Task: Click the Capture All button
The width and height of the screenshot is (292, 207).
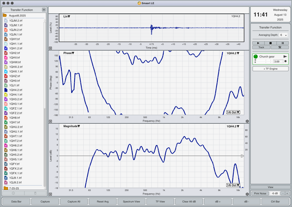Action: tap(74, 201)
